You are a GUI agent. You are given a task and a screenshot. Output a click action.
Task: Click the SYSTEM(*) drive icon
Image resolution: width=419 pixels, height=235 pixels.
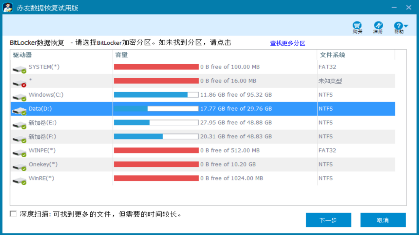(x=19, y=69)
